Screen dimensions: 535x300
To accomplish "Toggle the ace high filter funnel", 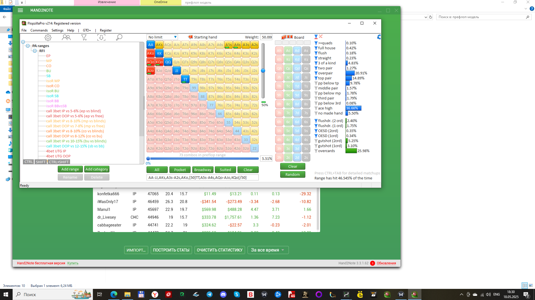I will coord(316,108).
